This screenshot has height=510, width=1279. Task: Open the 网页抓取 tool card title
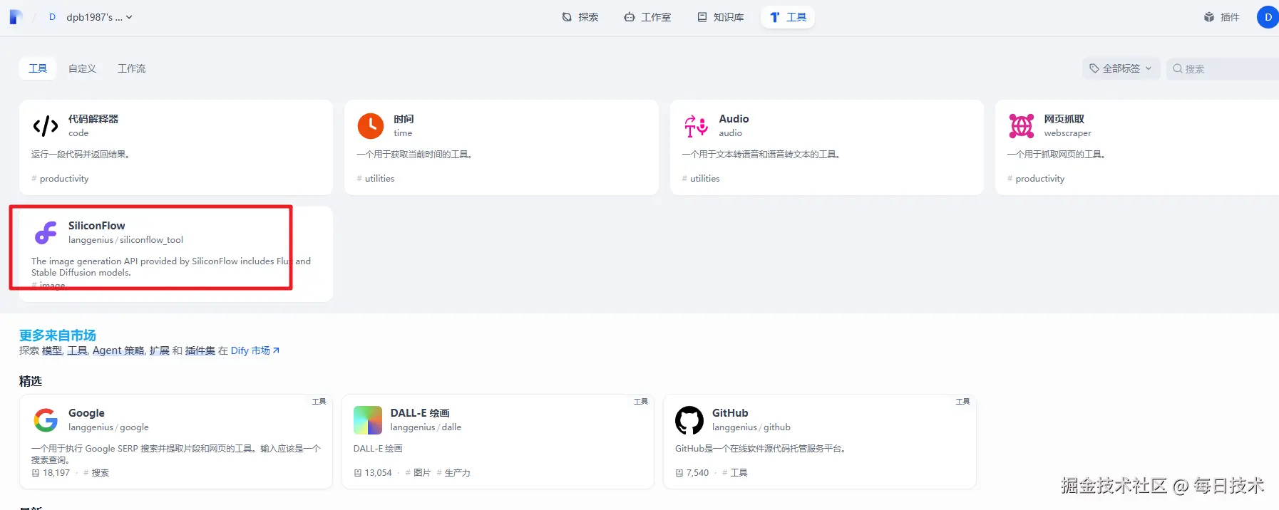(1064, 119)
